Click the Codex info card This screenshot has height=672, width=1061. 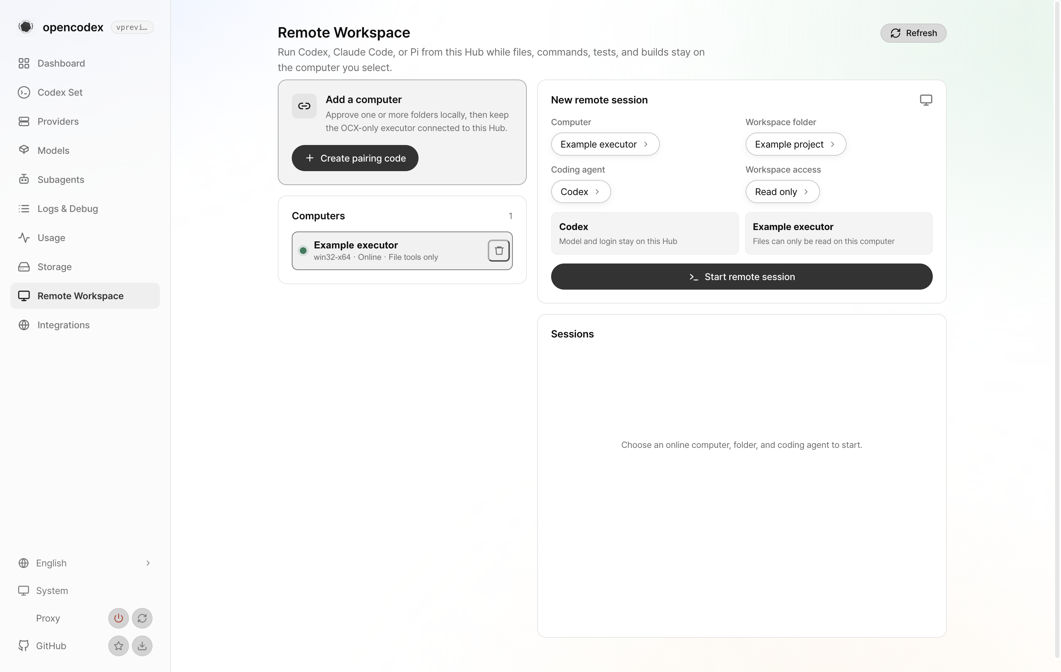pos(645,233)
